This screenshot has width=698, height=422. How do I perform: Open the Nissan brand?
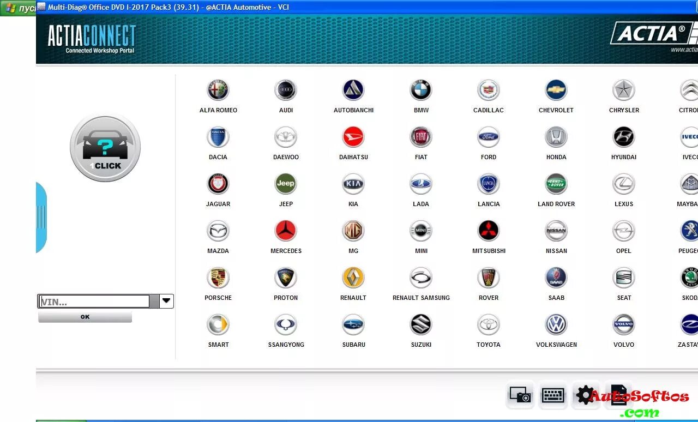pyautogui.click(x=556, y=231)
